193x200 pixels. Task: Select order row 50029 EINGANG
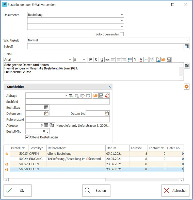tap(97, 159)
